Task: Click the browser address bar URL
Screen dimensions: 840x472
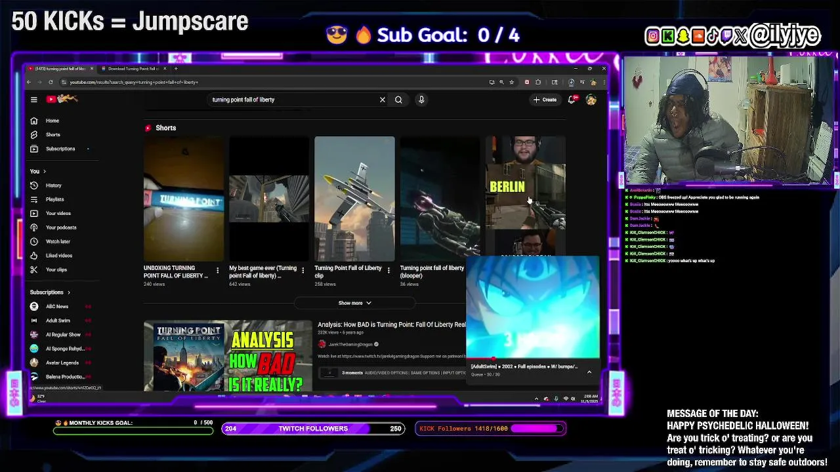Action: [x=134, y=82]
